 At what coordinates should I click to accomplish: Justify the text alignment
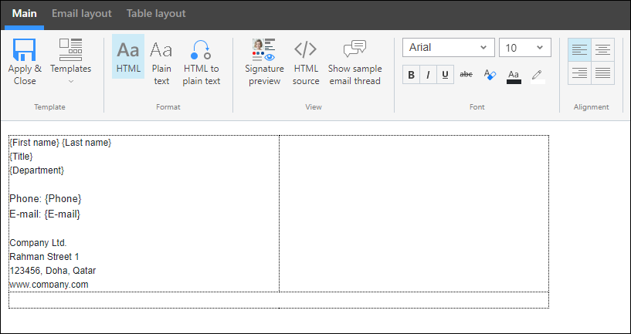[x=603, y=73]
